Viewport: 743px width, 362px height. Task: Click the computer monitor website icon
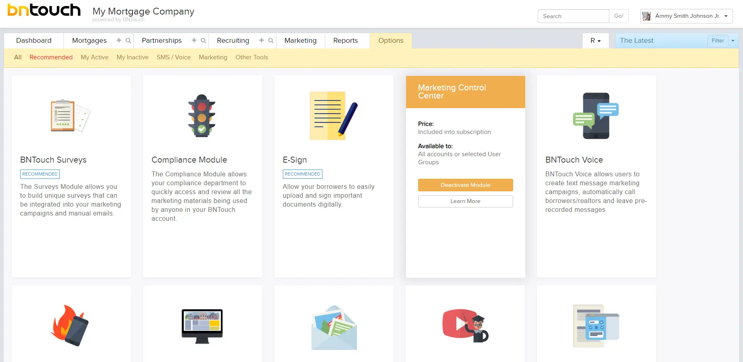(x=202, y=326)
